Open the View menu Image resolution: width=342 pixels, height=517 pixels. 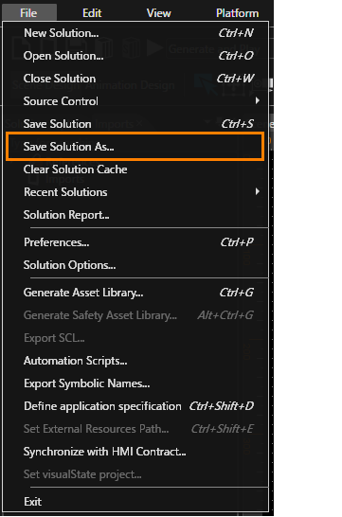[158, 13]
